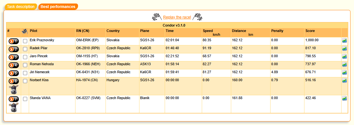
Task: Select pilot name Norbert Kiss
Action: 39,80
